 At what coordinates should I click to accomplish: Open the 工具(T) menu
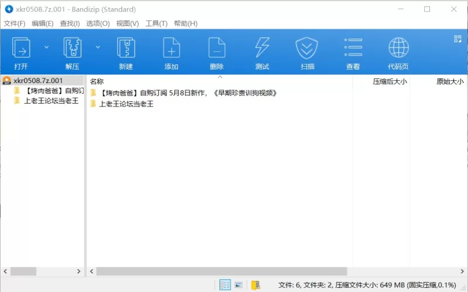click(x=156, y=23)
